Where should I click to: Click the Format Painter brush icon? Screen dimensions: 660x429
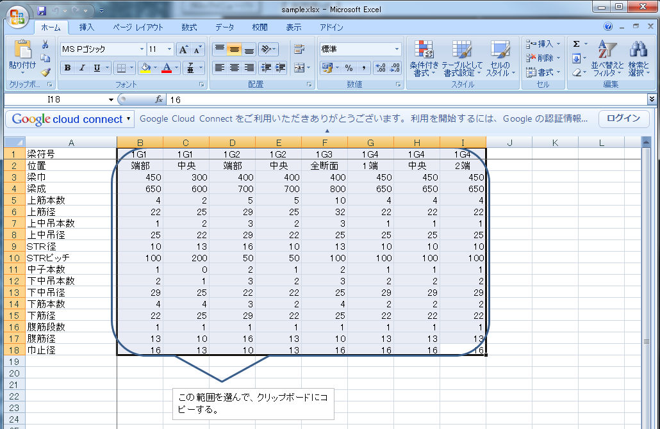pos(45,72)
